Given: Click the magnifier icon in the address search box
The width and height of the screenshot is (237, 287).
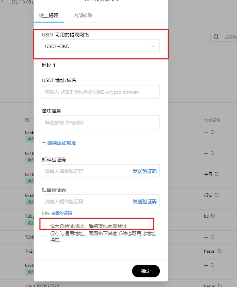Looking at the screenshot, I should (216, 37).
